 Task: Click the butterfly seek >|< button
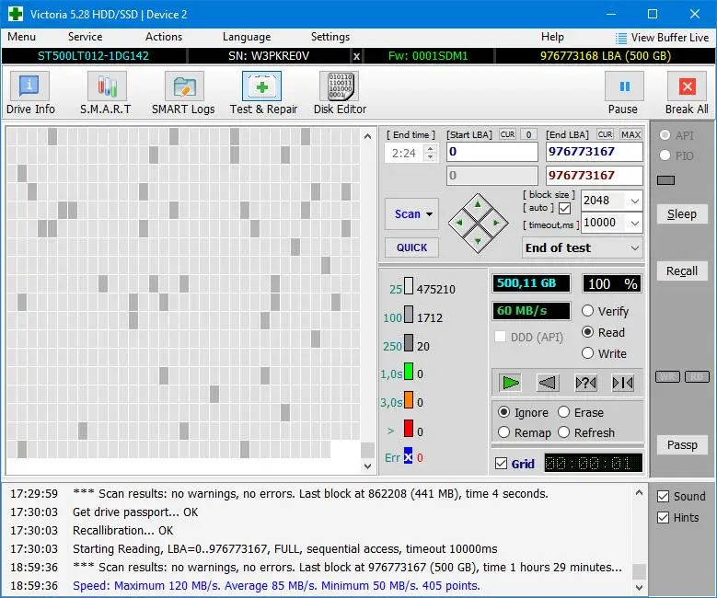click(622, 383)
